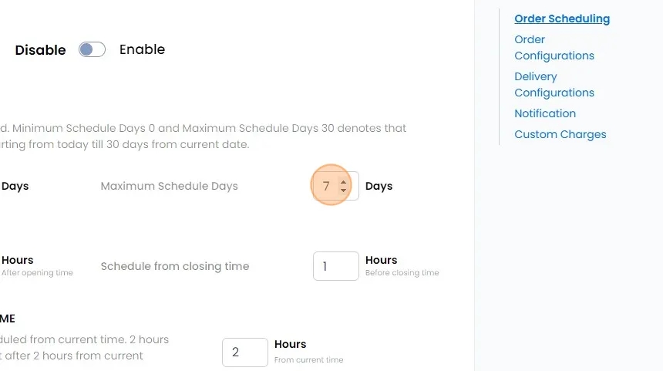This screenshot has width=663, height=371.
Task: Click the down arrow on Maximum Schedule Days
Action: click(x=343, y=190)
